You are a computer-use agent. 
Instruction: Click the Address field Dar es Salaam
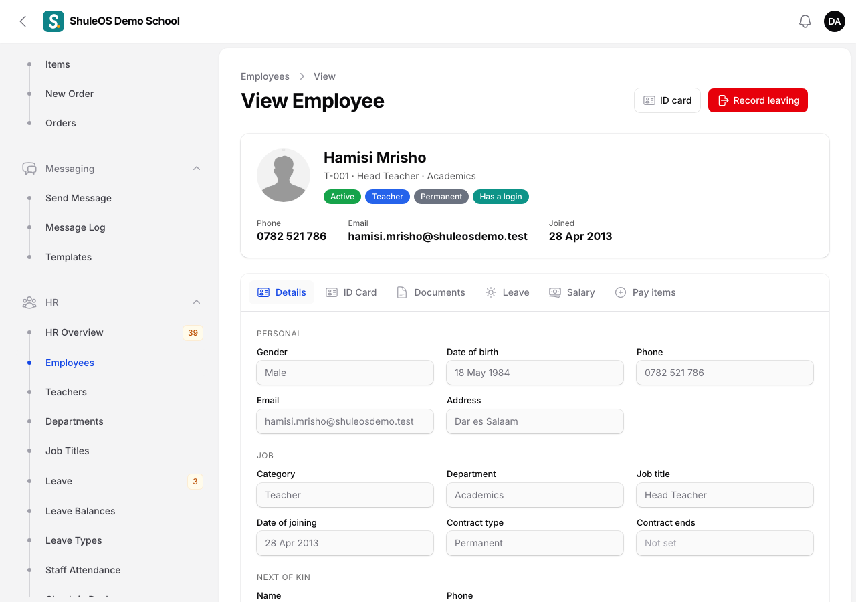pyautogui.click(x=535, y=421)
